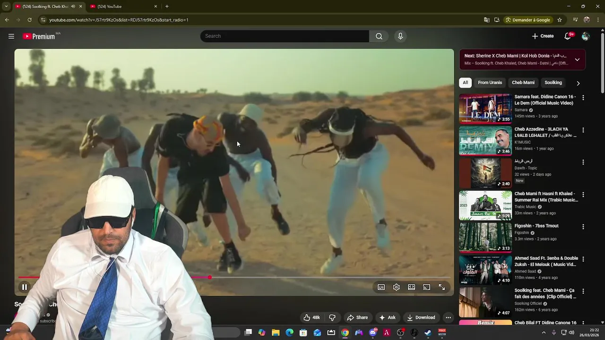
Task: Open Microsoft Edge from the taskbar
Action: (289, 332)
